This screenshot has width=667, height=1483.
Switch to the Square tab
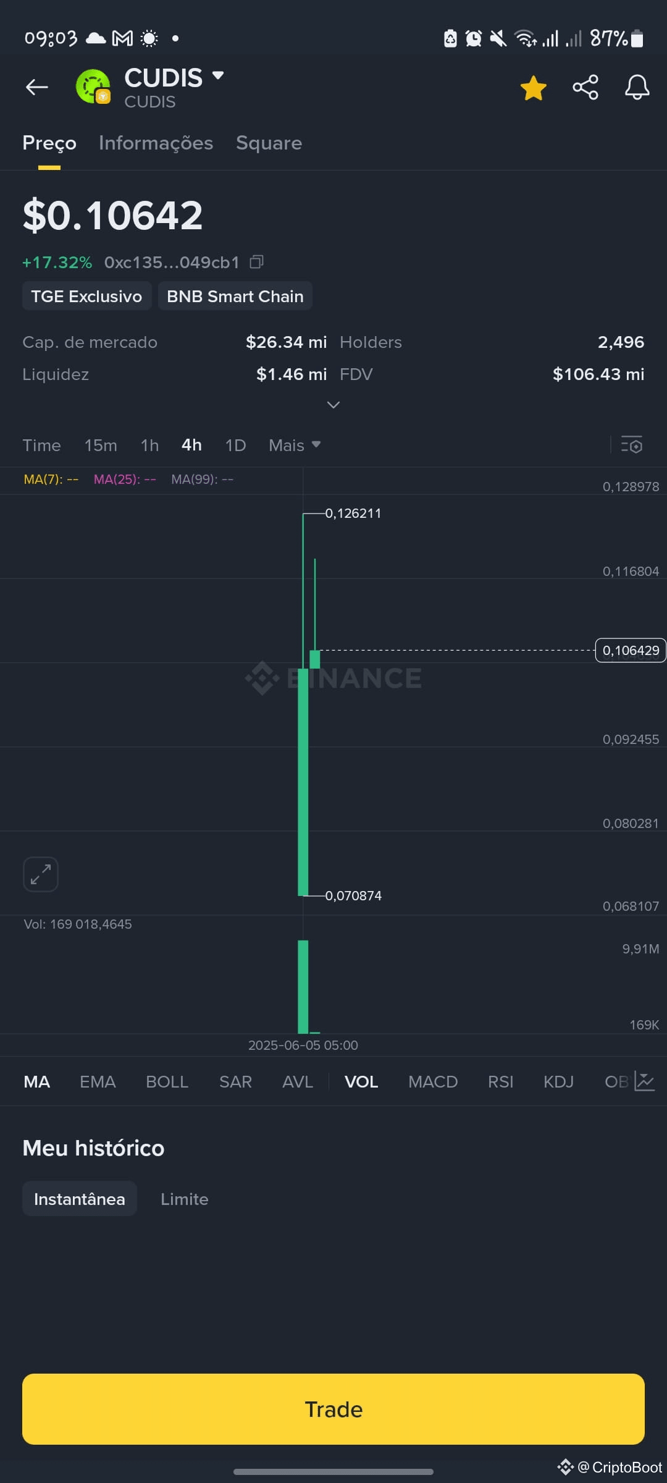pos(269,143)
